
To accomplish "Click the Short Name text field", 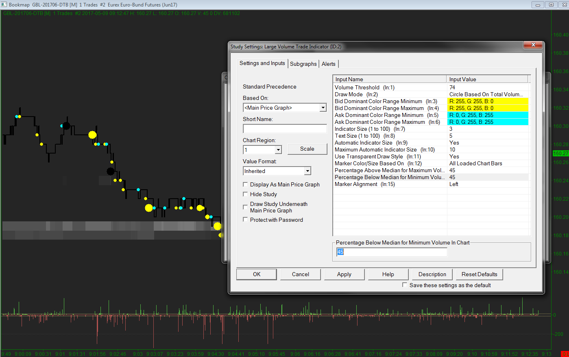I will tap(285, 129).
